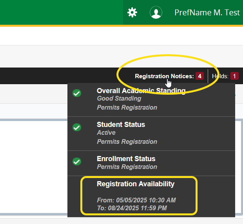
Task: Click Permits Registration under Student Status
Action: [127, 141]
